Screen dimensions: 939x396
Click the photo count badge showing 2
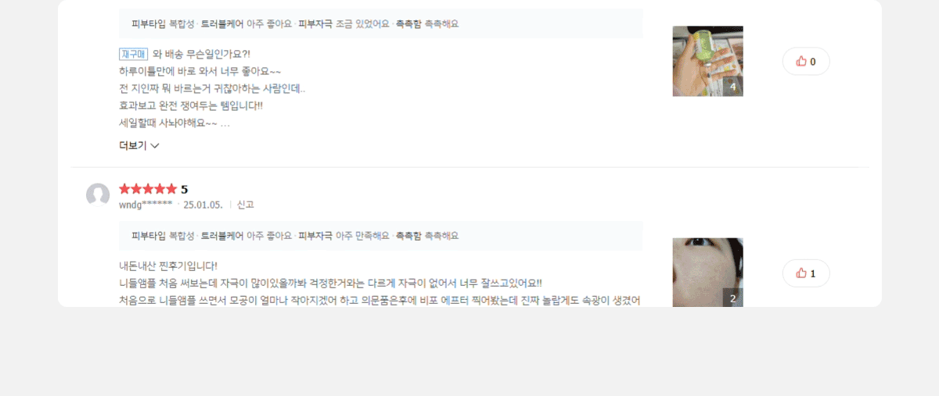[x=732, y=298]
